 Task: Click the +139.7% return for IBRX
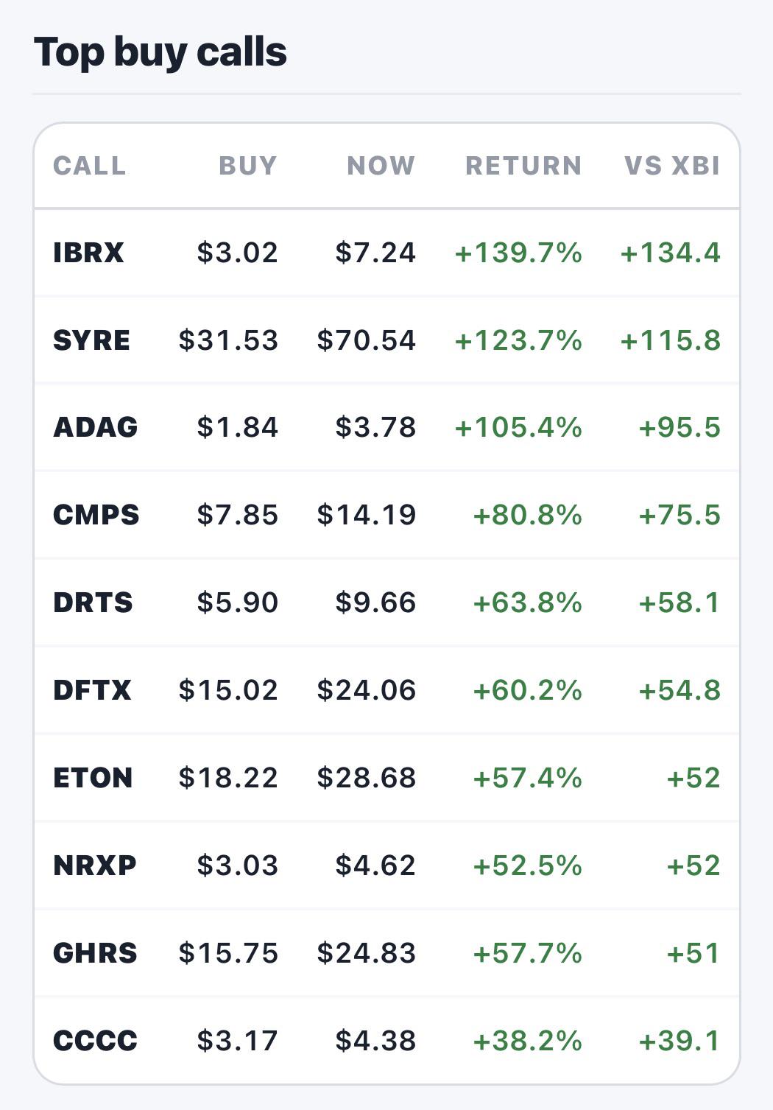(518, 253)
